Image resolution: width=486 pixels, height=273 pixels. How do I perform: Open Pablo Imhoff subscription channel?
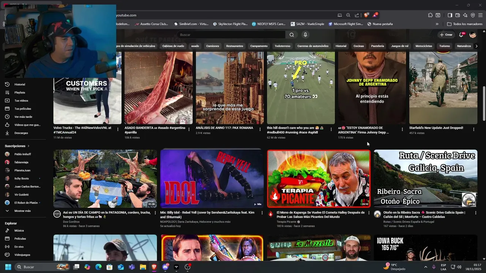coord(23,154)
